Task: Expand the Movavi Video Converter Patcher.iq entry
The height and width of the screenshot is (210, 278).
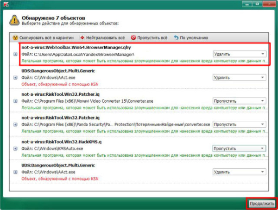Action: [15, 101]
